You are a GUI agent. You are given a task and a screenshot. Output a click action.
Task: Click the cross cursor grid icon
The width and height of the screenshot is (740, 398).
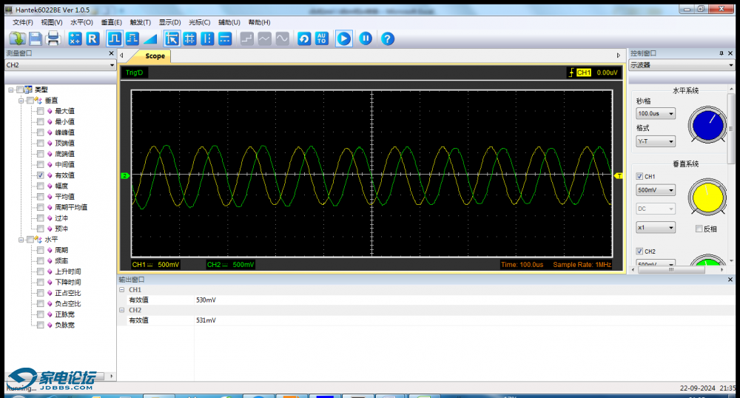pyautogui.click(x=189, y=38)
